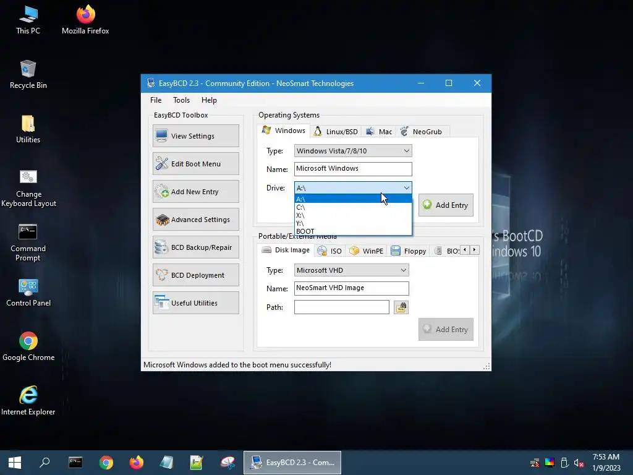Click the network tray icon
The height and width of the screenshot is (475, 633).
coord(535,463)
